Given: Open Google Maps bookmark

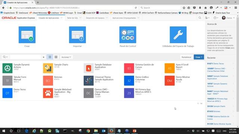Looking at the screenshot, I should (x=196, y=13).
